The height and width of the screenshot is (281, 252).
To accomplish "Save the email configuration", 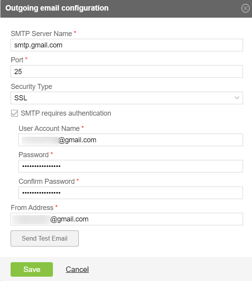I will point(32,269).
